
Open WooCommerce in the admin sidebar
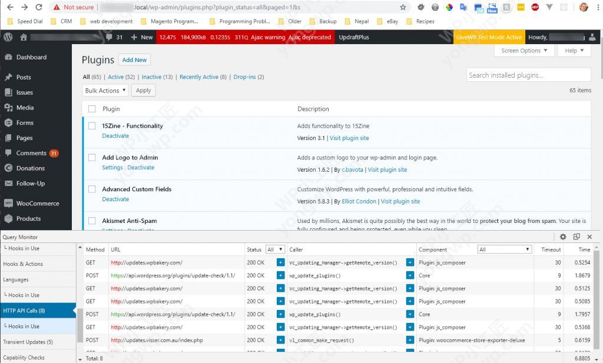pyautogui.click(x=37, y=204)
